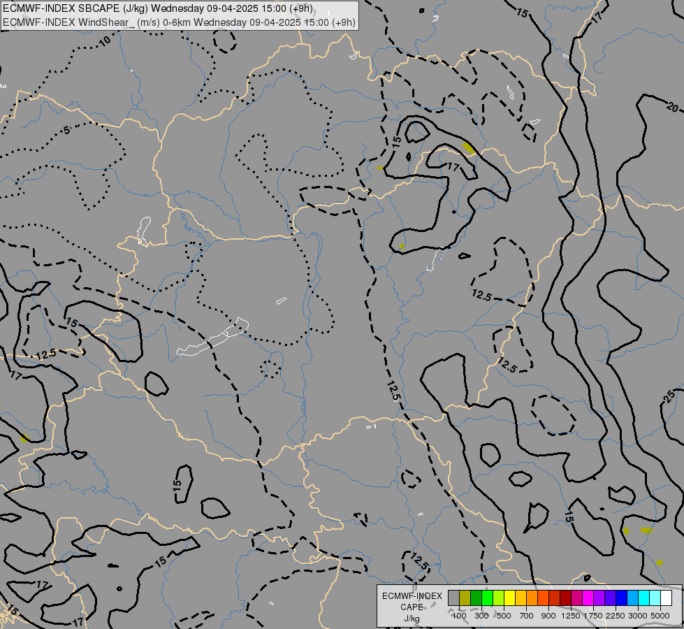Viewport: 684px width, 629px height.
Task: Click the olive swatch in CAPE legend
Action: pos(465,598)
